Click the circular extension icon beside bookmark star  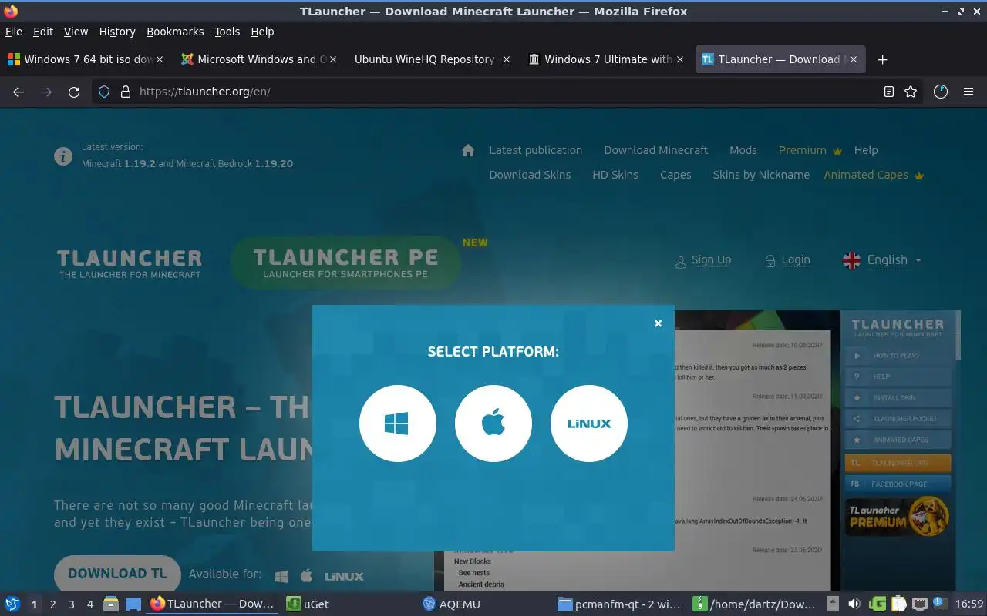[x=941, y=92]
